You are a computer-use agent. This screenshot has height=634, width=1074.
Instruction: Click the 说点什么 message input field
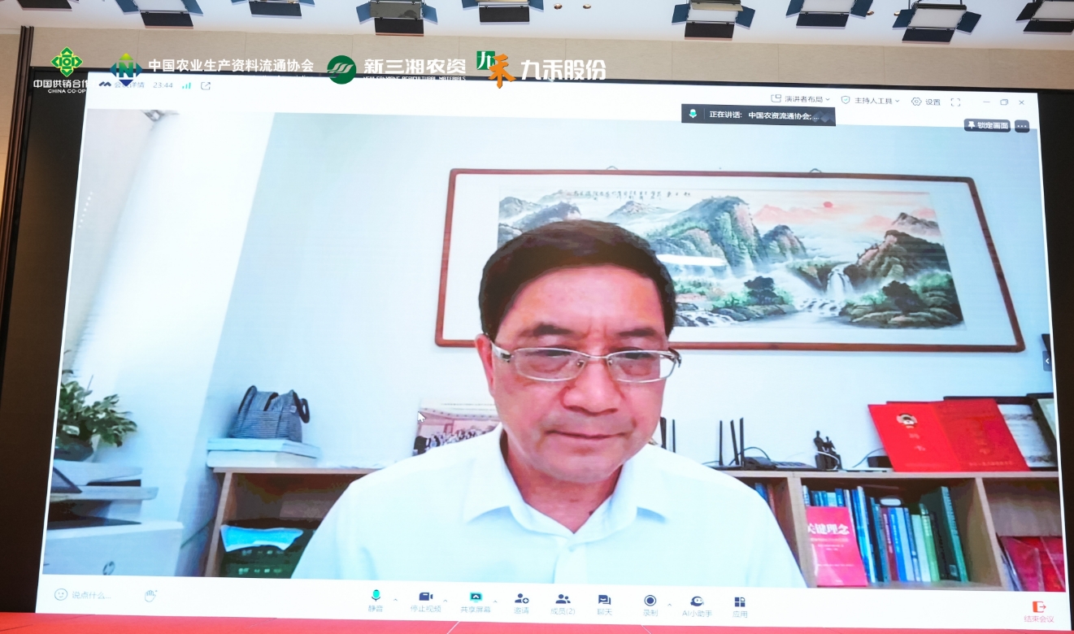point(90,595)
